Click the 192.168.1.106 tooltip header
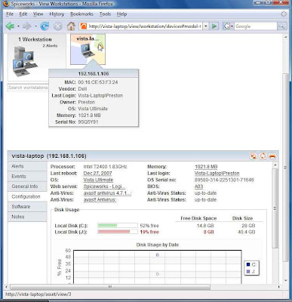 tap(94, 74)
